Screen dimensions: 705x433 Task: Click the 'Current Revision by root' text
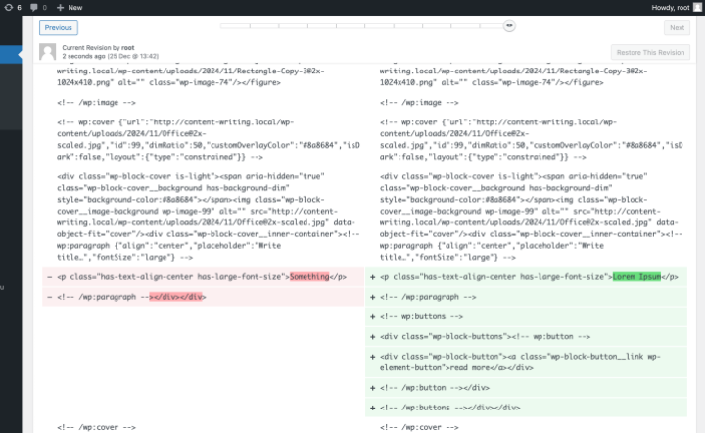click(98, 47)
